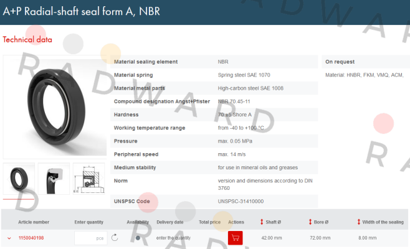410x249 pixels.
Task: Click the 'High-carbon steel SAE 1008' value
Action: 250,88
